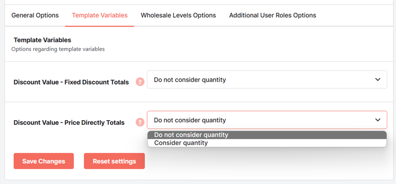Image resolution: width=396 pixels, height=184 pixels.
Task: Click 'Options regarding template variables' description text
Action: click(58, 49)
